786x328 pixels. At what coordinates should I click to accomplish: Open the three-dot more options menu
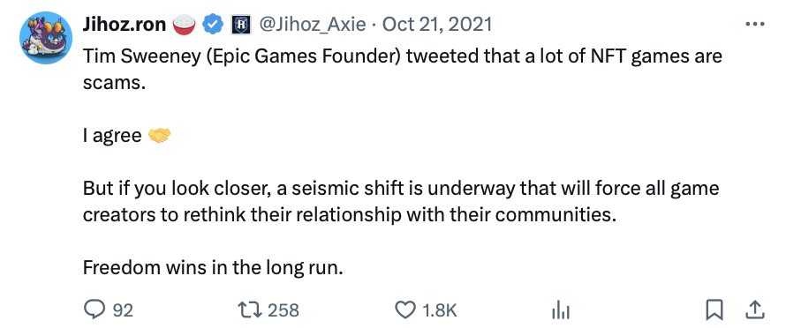pyautogui.click(x=755, y=24)
